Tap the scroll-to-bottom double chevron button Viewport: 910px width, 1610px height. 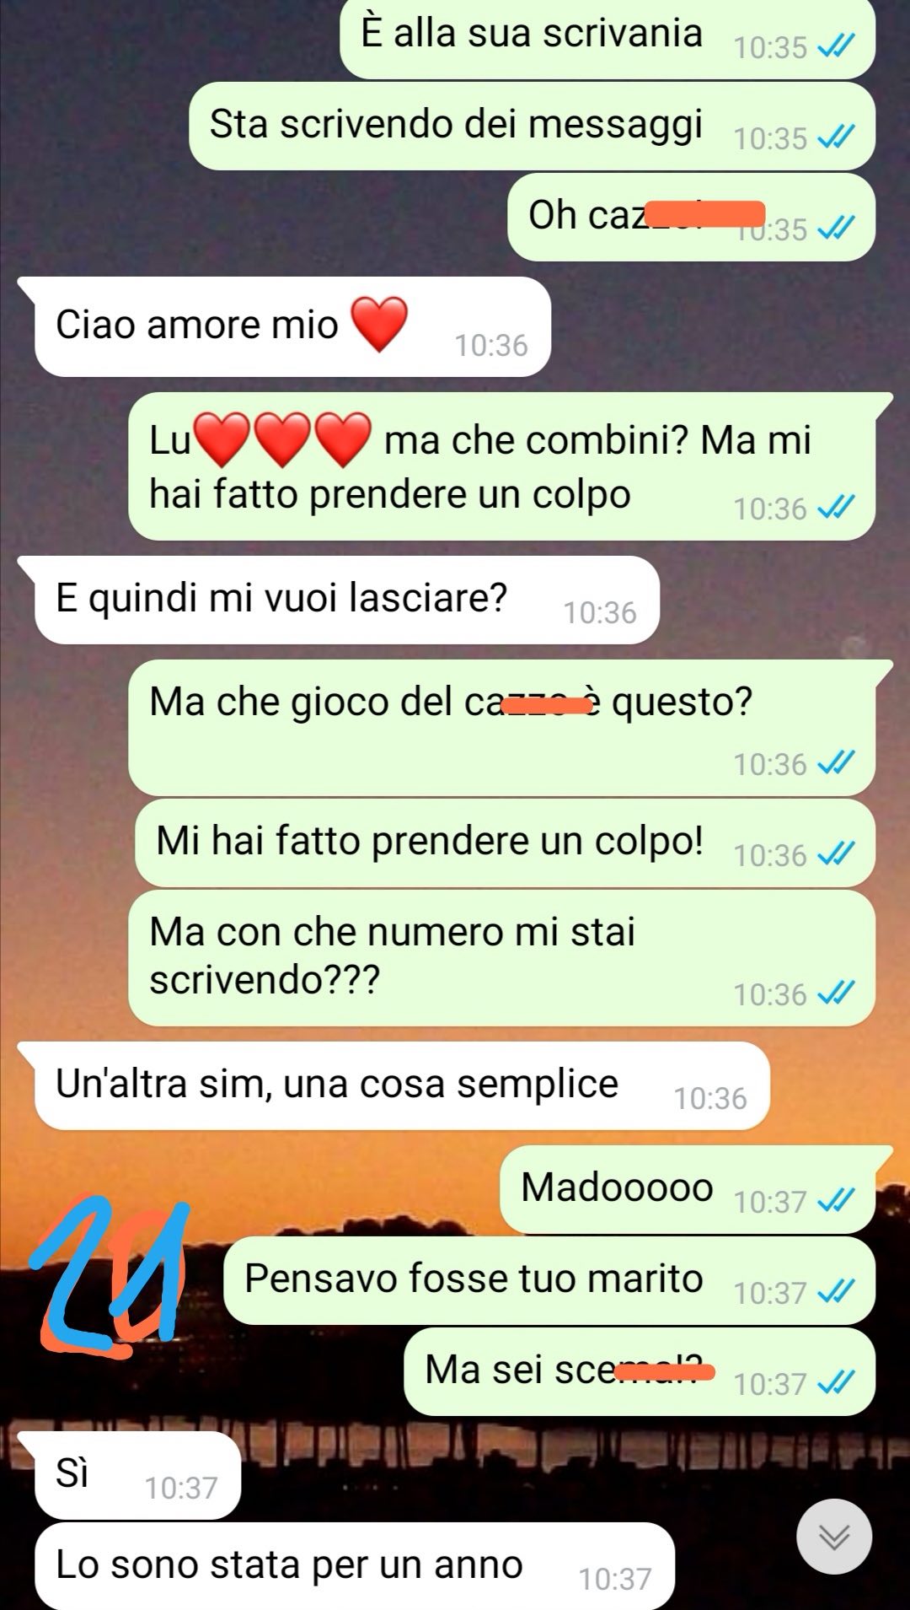click(x=834, y=1537)
